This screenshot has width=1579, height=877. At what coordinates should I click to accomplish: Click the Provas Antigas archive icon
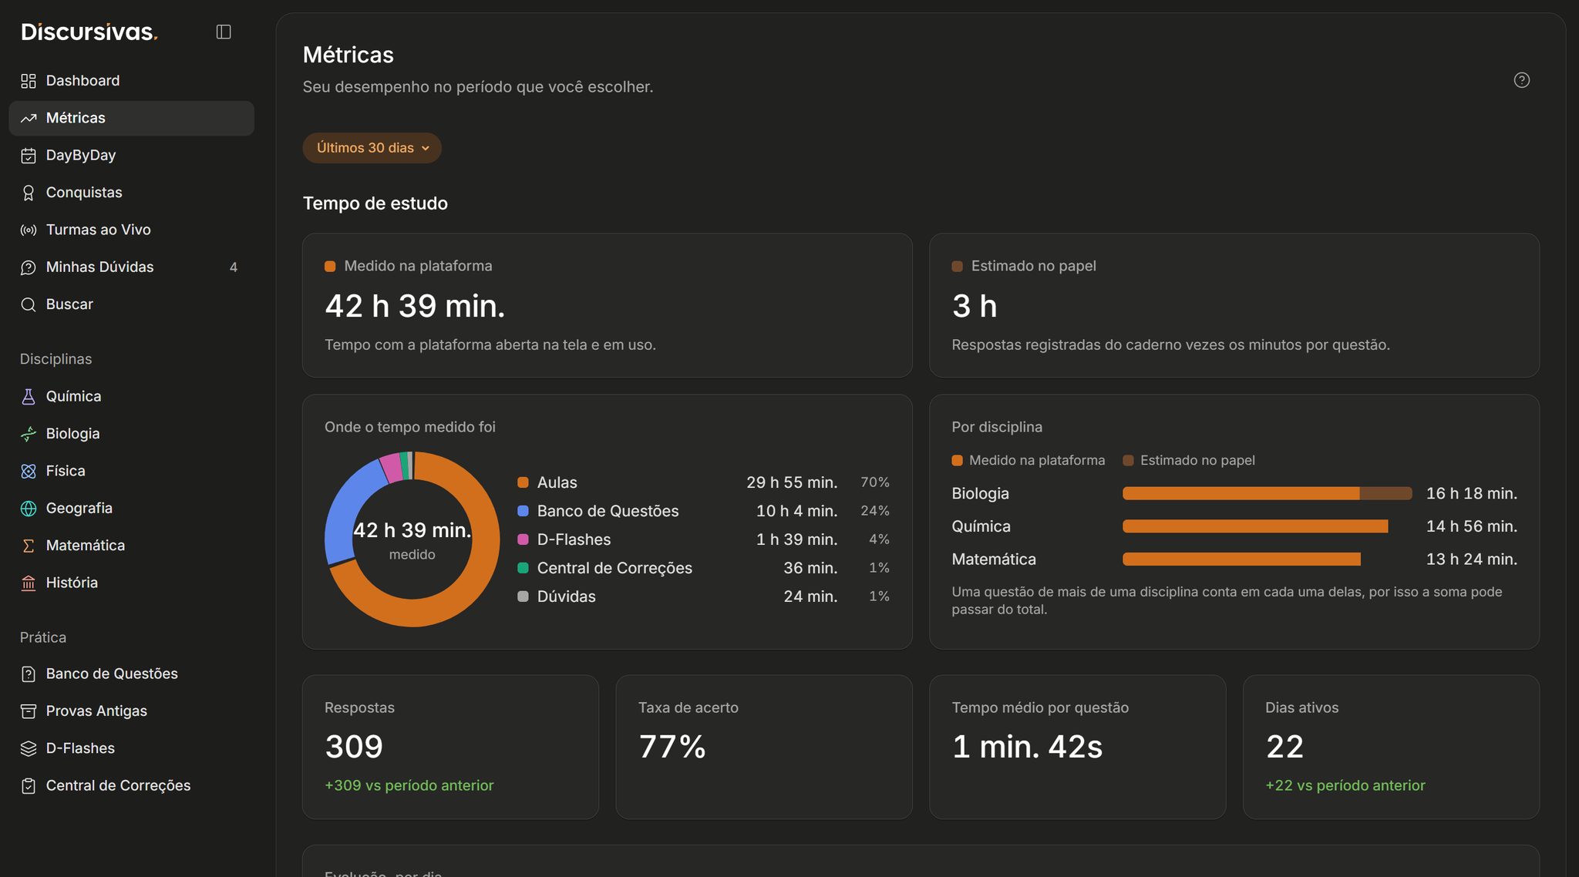click(29, 711)
